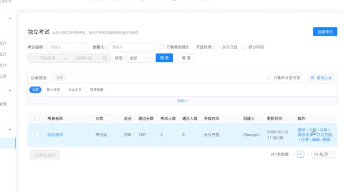The image size is (344, 192).
Task: Click the 管理分类 grid icon button
Action: (x=321, y=78)
